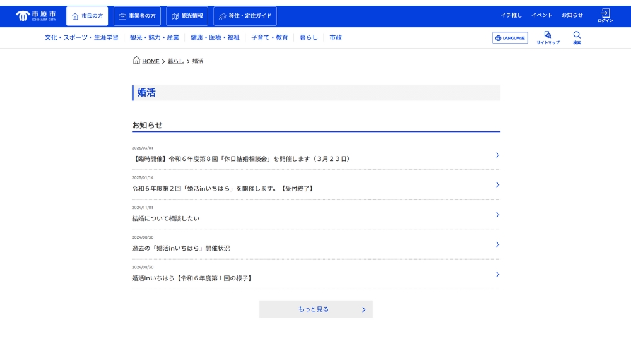
Task: Open the サイトマップ sitemap icon
Action: tap(548, 38)
